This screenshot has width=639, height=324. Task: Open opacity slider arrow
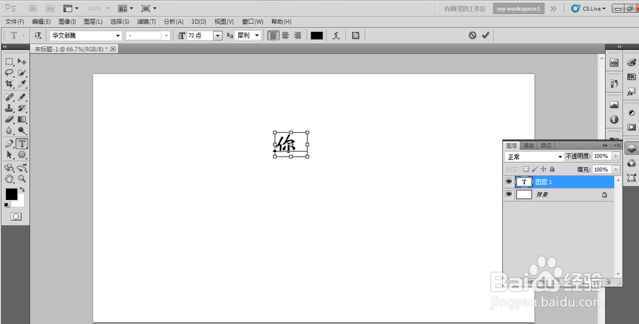coord(616,156)
